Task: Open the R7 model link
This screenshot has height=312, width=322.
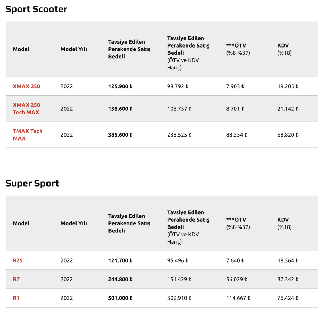Action: tap(16, 279)
